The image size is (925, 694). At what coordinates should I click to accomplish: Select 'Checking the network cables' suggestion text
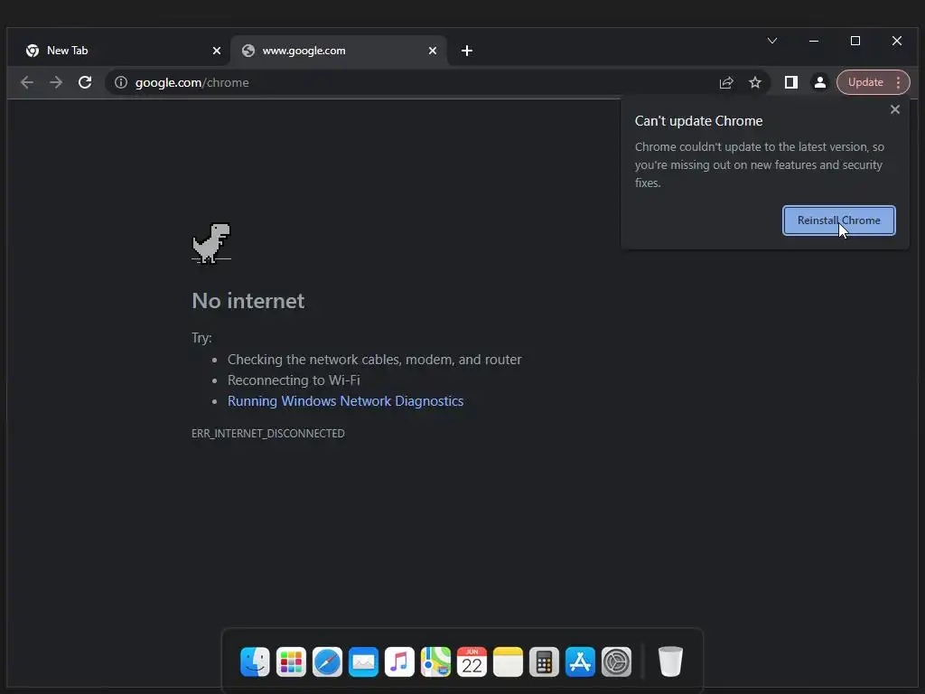[x=375, y=360]
